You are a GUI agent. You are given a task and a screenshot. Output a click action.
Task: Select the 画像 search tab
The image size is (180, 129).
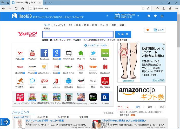pos(78,25)
